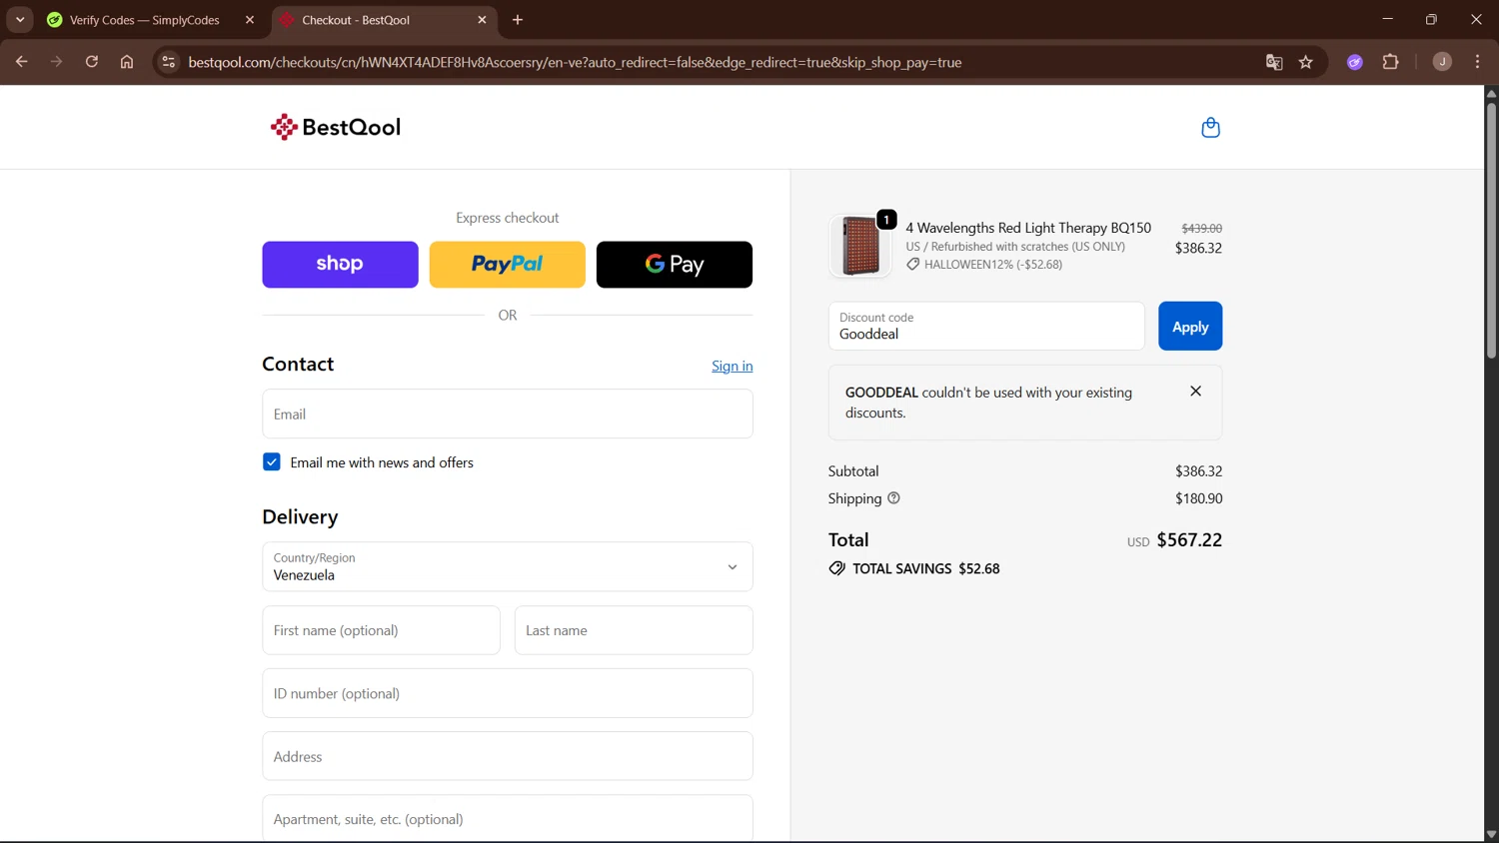Image resolution: width=1499 pixels, height=843 pixels.
Task: Click the ID number (optional) field
Action: pyautogui.click(x=508, y=693)
